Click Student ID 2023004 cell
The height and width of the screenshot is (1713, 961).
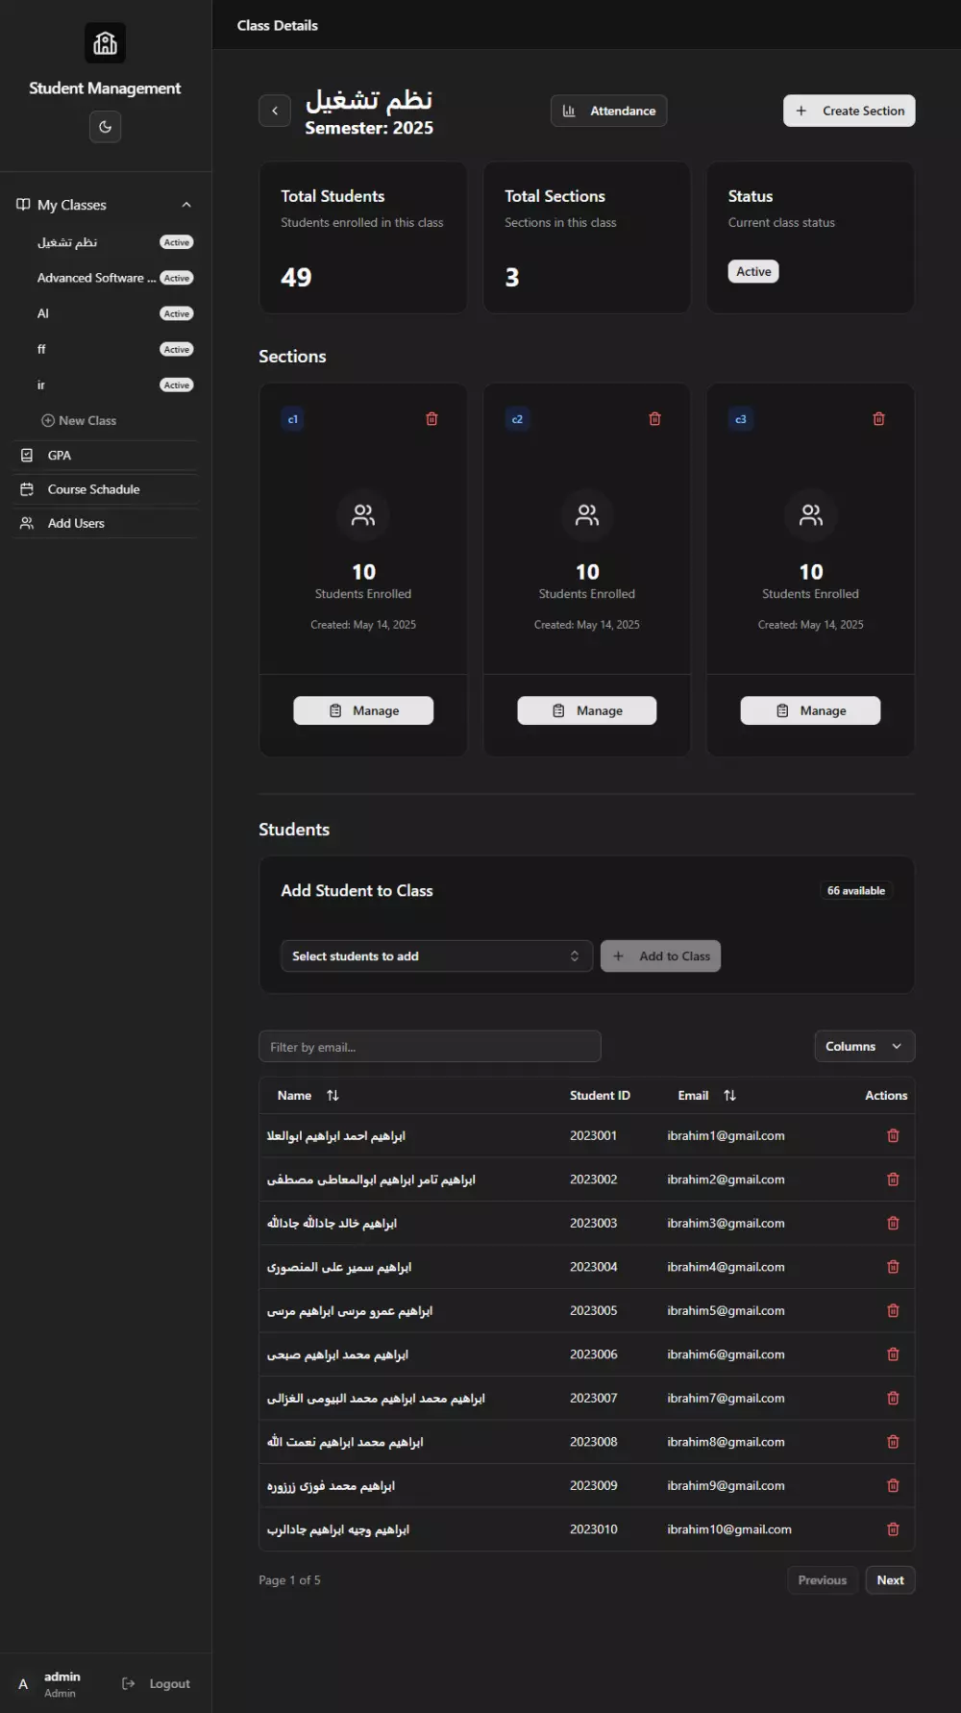click(593, 1267)
